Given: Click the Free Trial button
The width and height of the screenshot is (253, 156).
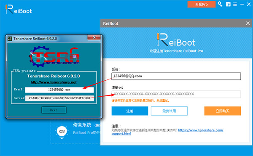Looking at the screenshot, I should [169, 111].
